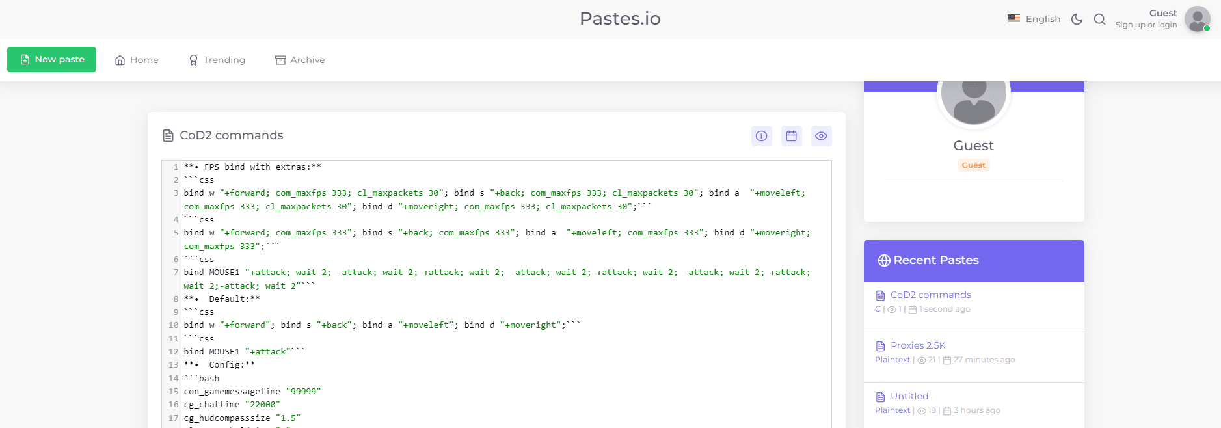Open the Trending menu item
Screen dimensions: 1221x428
pos(217,60)
